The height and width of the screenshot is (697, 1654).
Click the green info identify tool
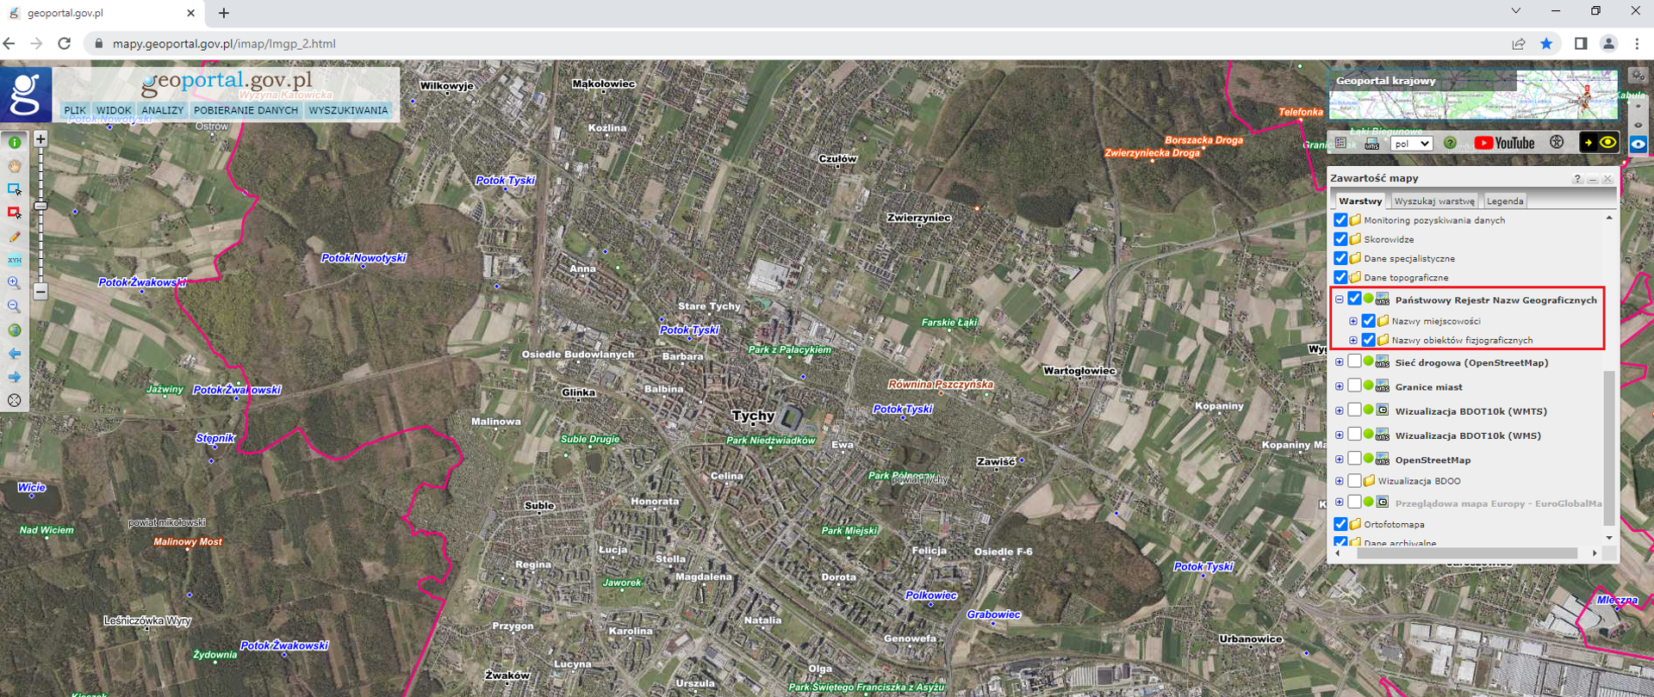15,142
